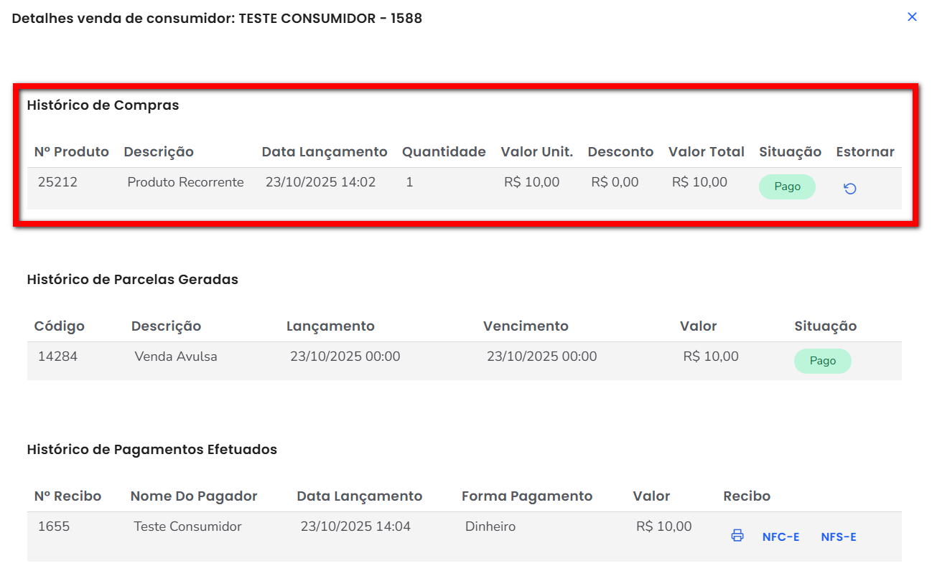The image size is (932, 576).
Task: Click the print receipt icon
Action: 737,536
